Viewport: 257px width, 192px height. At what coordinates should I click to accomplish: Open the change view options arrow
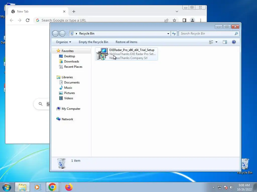tap(216, 42)
